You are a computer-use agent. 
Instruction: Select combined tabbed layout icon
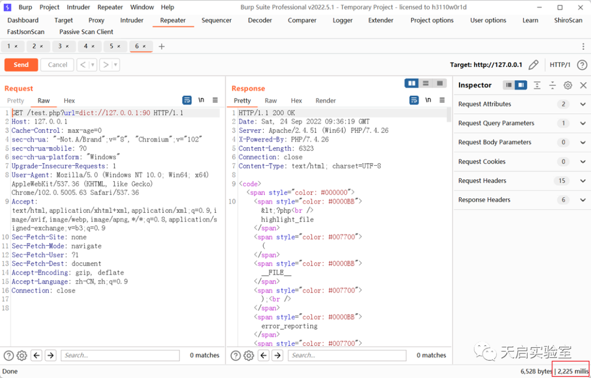pyautogui.click(x=439, y=83)
